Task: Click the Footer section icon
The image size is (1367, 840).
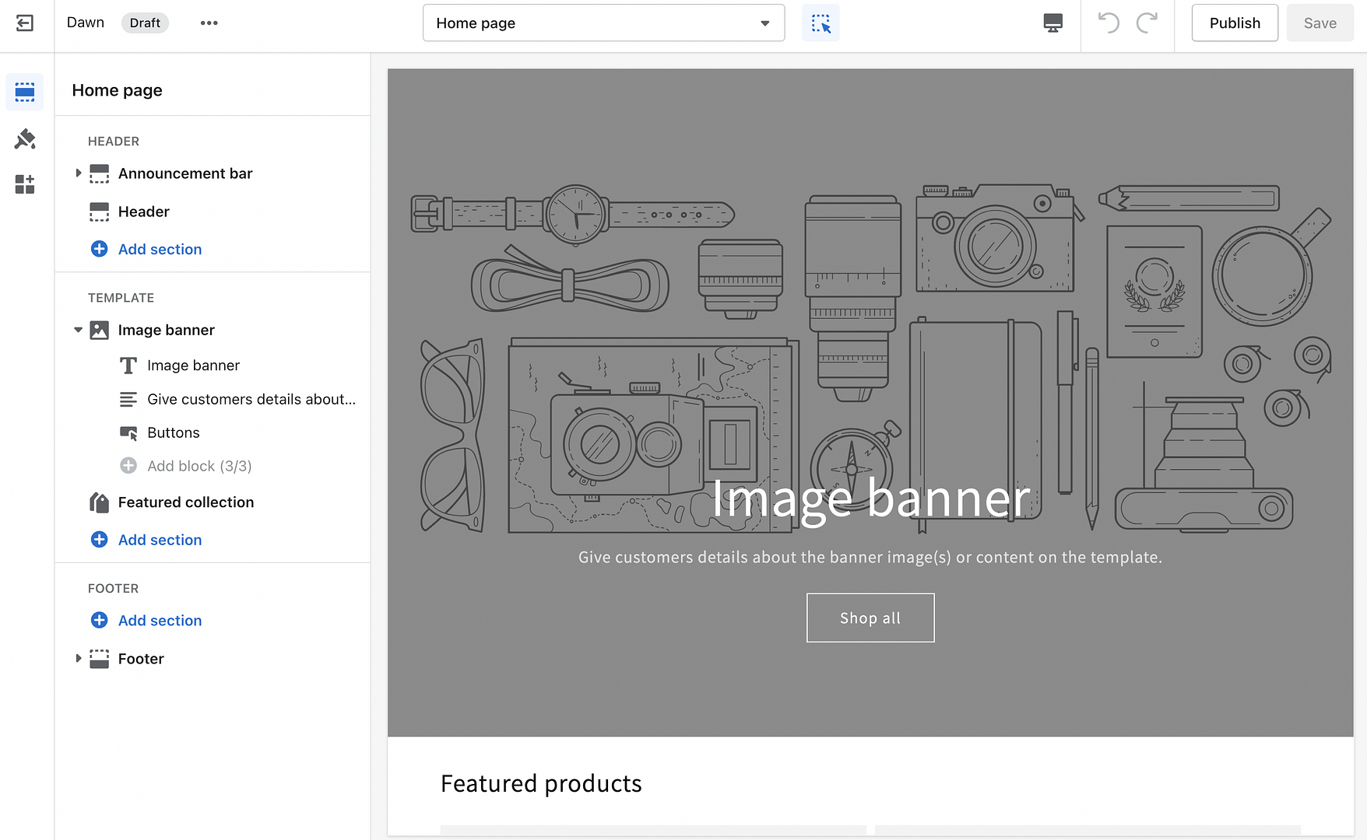Action: tap(100, 659)
